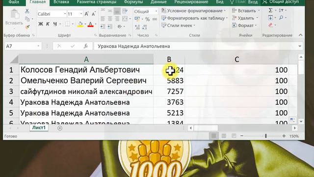Image resolution: width=314 pixels, height=177 pixels.
Task: Toggle left text alignment
Action: pyautogui.click(x=103, y=19)
